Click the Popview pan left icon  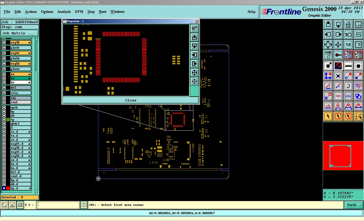194,55
